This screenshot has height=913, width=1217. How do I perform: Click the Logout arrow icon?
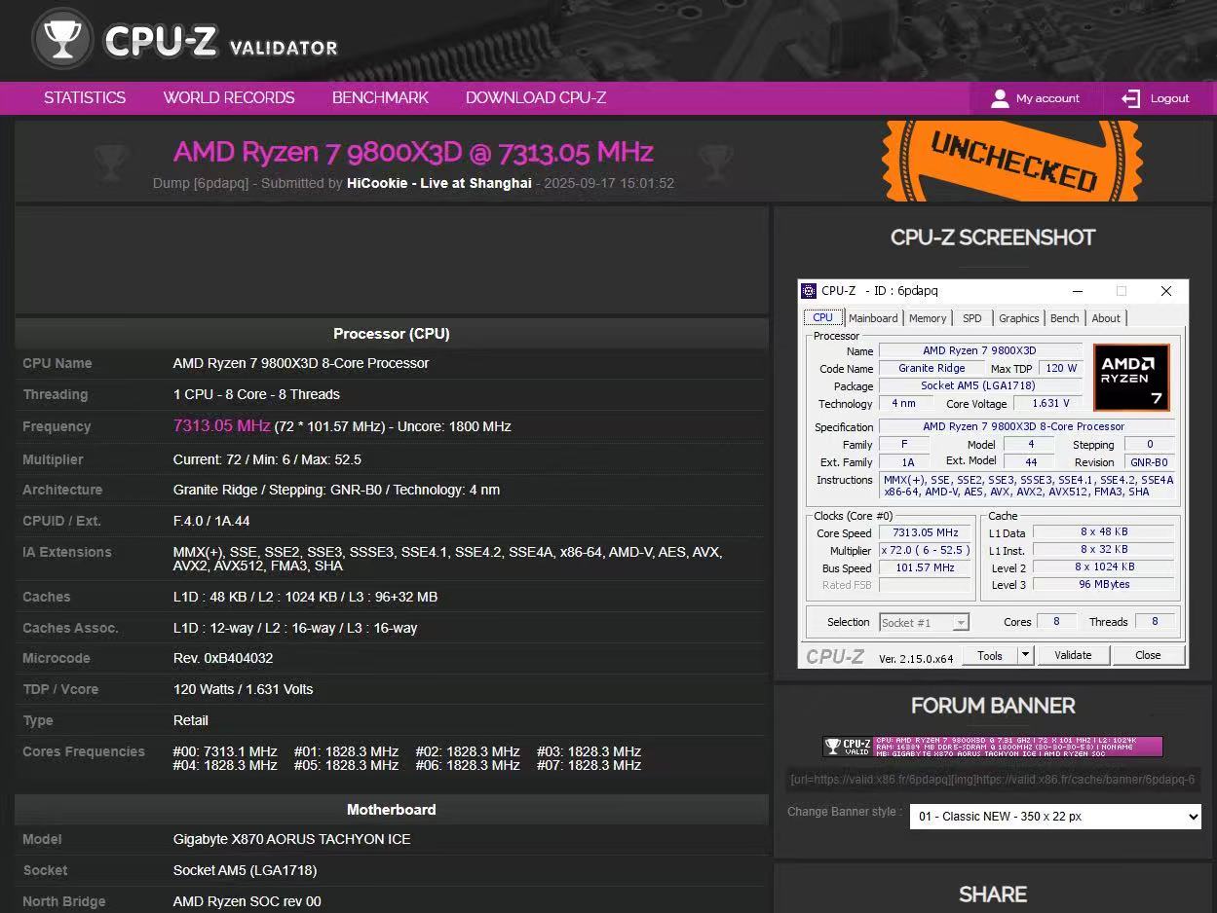(1130, 97)
